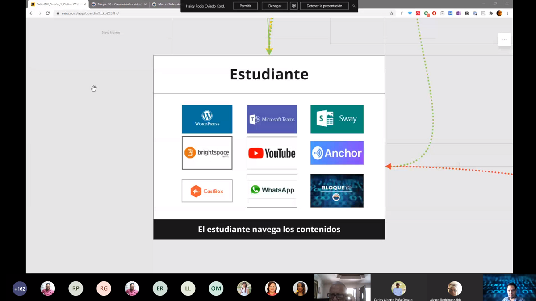Screen dimensions: 536x301
Task: Close the Bloque 10 tab
Action: click(145, 4)
